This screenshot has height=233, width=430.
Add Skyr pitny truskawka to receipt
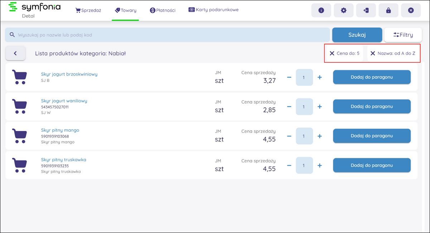tap(372, 165)
